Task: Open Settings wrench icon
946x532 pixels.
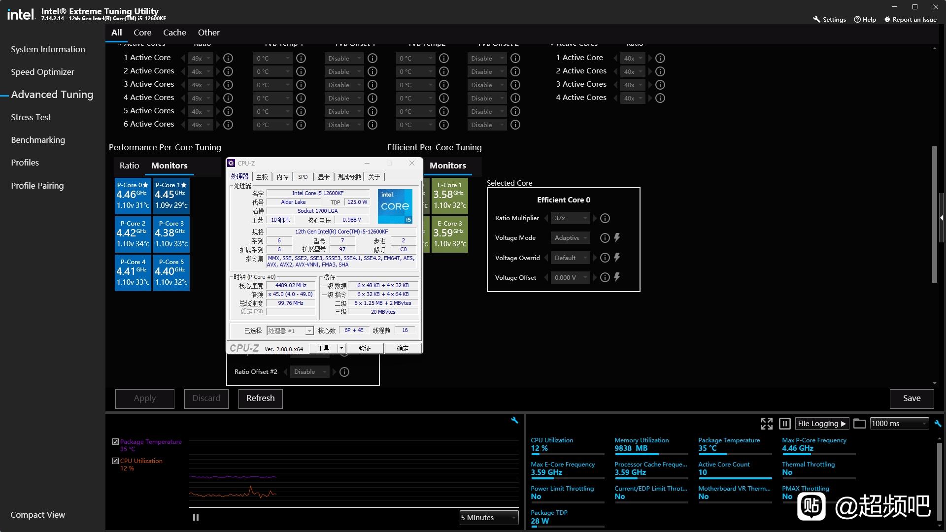Action: 816,19
